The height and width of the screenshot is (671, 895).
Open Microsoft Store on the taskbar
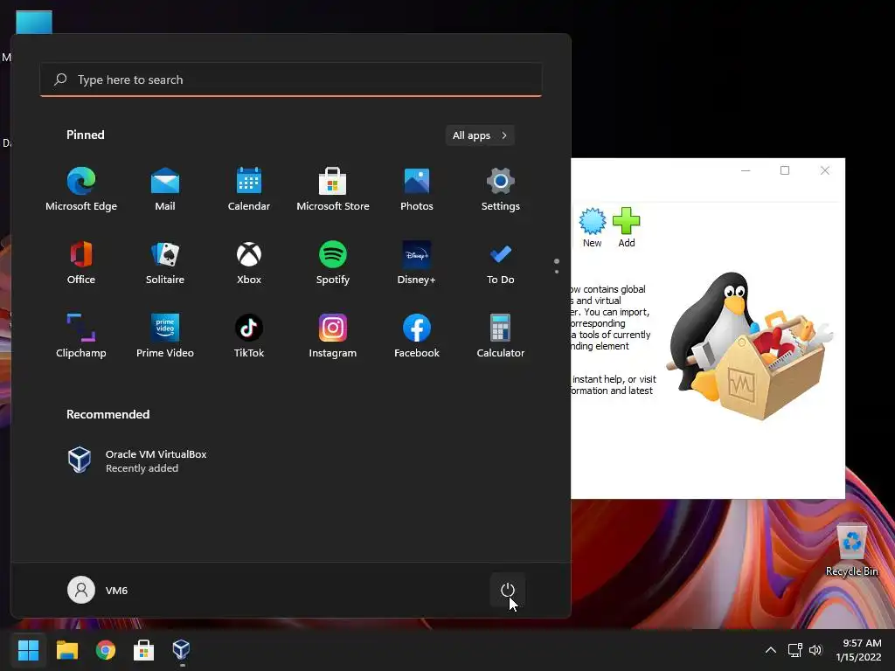point(143,650)
